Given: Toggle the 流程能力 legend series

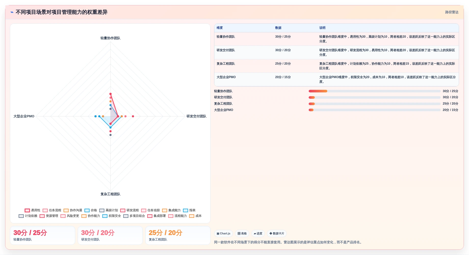Looking at the screenshot, I should [177, 216].
